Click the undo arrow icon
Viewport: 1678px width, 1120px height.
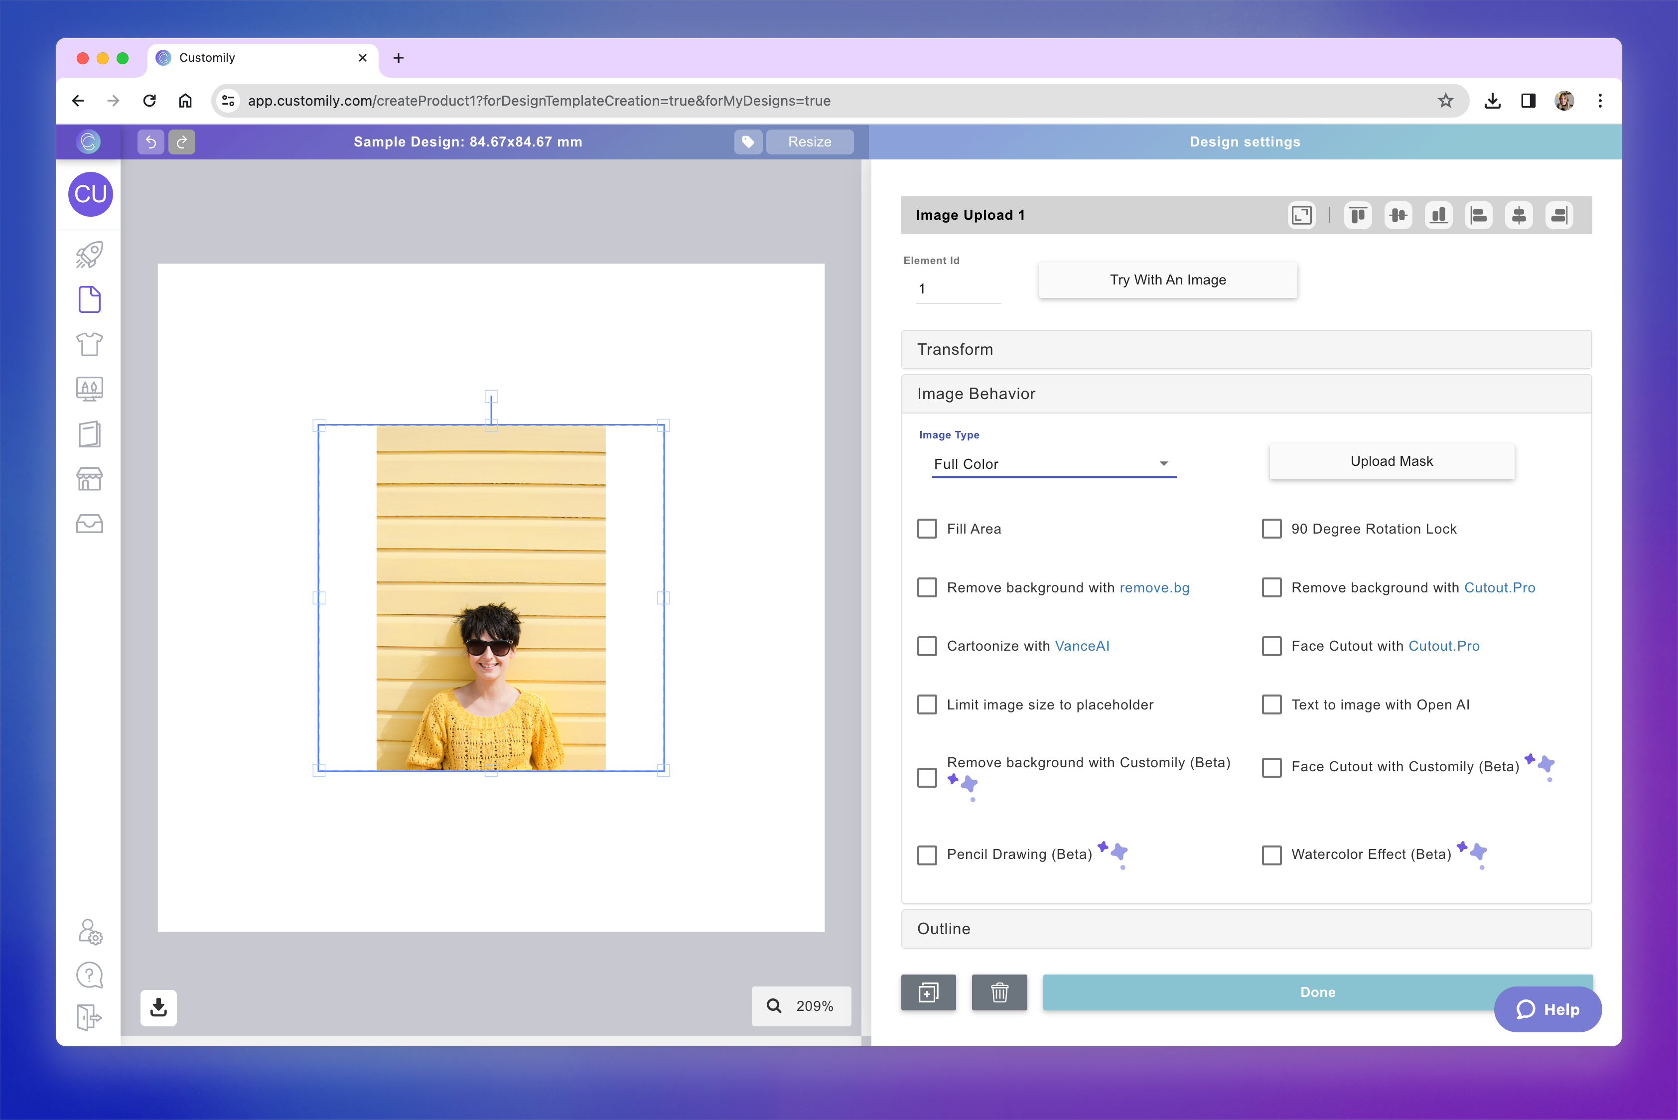tap(151, 141)
